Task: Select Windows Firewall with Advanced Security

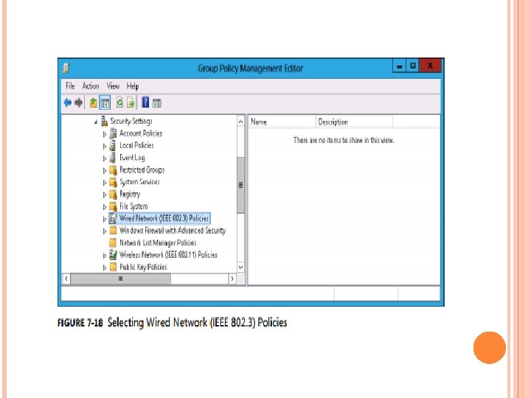Action: coord(173,231)
